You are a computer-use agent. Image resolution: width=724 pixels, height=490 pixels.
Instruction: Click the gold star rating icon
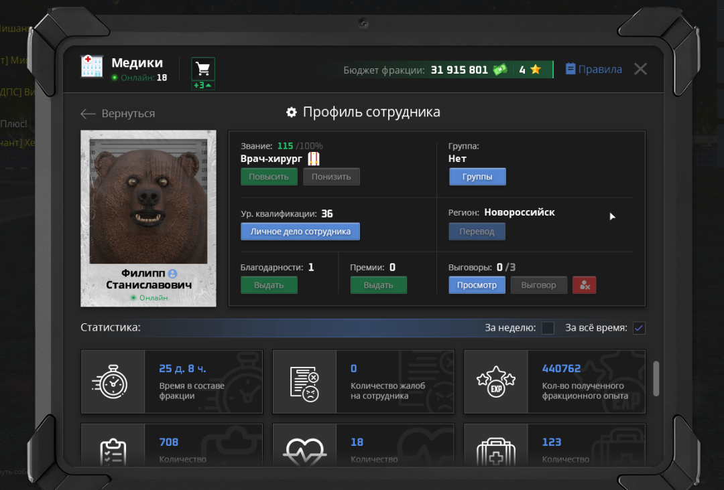point(535,70)
